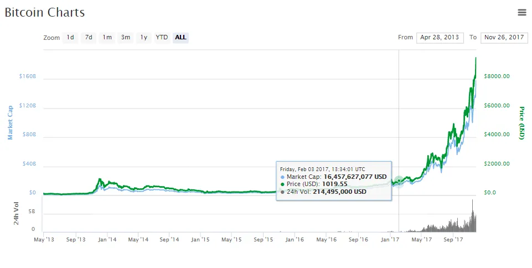Click the tallest volume bar near Nov 2017
Screen dimensions: 532x268
472,216
